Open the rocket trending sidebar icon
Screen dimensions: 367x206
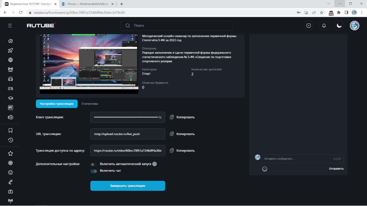(11, 50)
